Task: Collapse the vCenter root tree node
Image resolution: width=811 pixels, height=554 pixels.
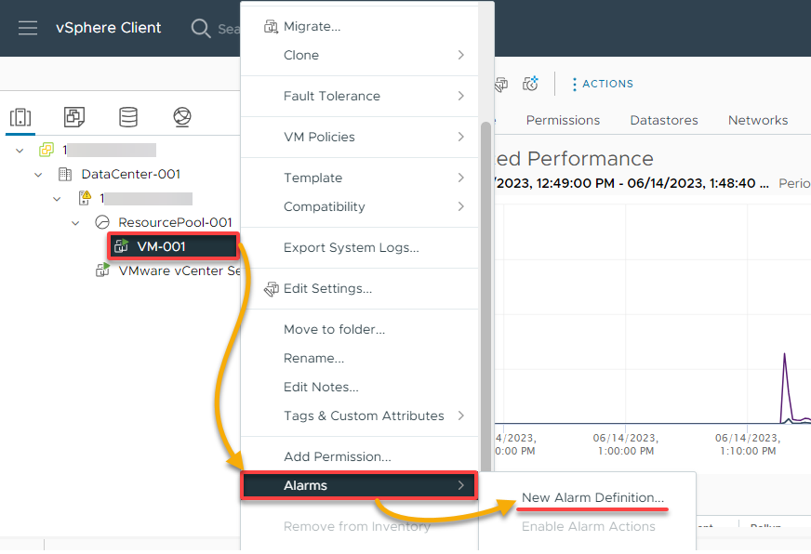Action: pos(20,151)
